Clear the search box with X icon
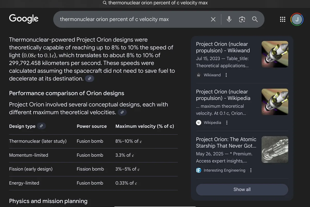This screenshot has height=207, width=310. pyautogui.click(x=213, y=19)
